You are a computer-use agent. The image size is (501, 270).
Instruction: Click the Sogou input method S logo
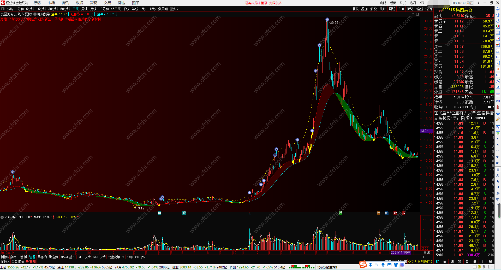coord(363,264)
